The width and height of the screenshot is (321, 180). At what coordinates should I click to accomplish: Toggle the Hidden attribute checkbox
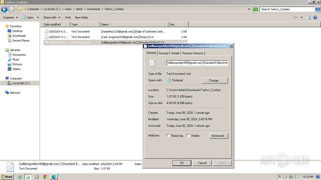pyautogui.click(x=188, y=135)
